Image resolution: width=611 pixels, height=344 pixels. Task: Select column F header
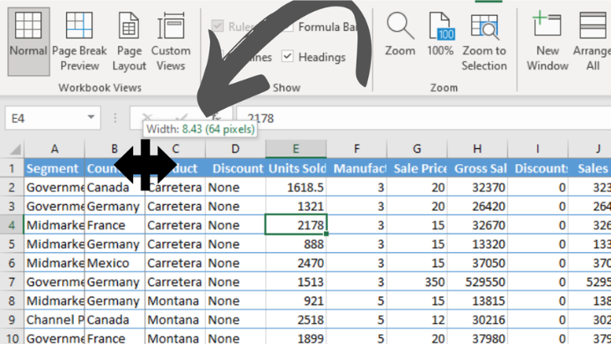(x=357, y=149)
